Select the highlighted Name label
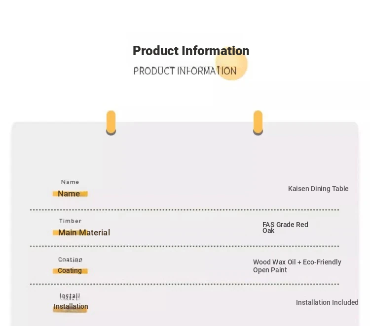Image resolution: width=370 pixels, height=326 pixels. [70, 194]
